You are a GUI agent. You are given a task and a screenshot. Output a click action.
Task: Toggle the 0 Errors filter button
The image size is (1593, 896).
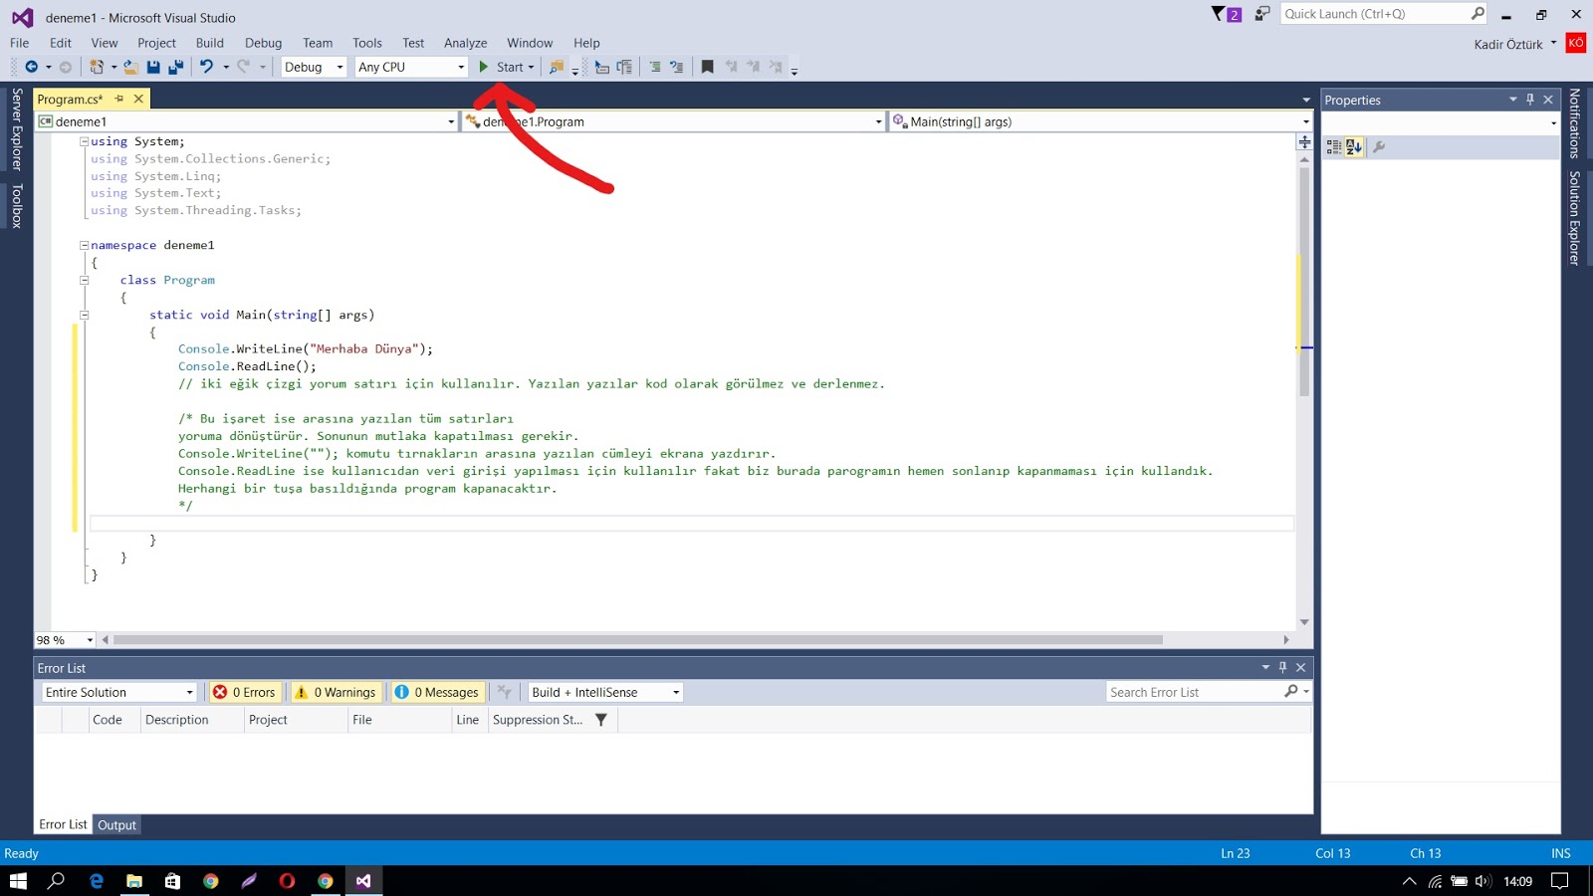click(245, 692)
